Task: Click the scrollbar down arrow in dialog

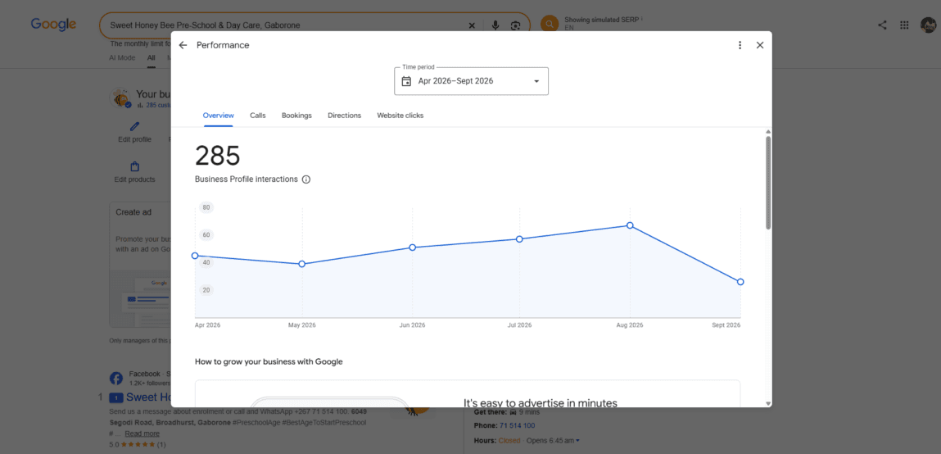Action: coord(768,403)
